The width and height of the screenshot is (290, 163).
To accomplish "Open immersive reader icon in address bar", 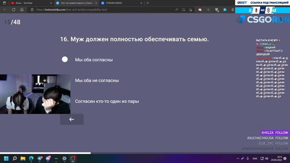I will (x=184, y=10).
